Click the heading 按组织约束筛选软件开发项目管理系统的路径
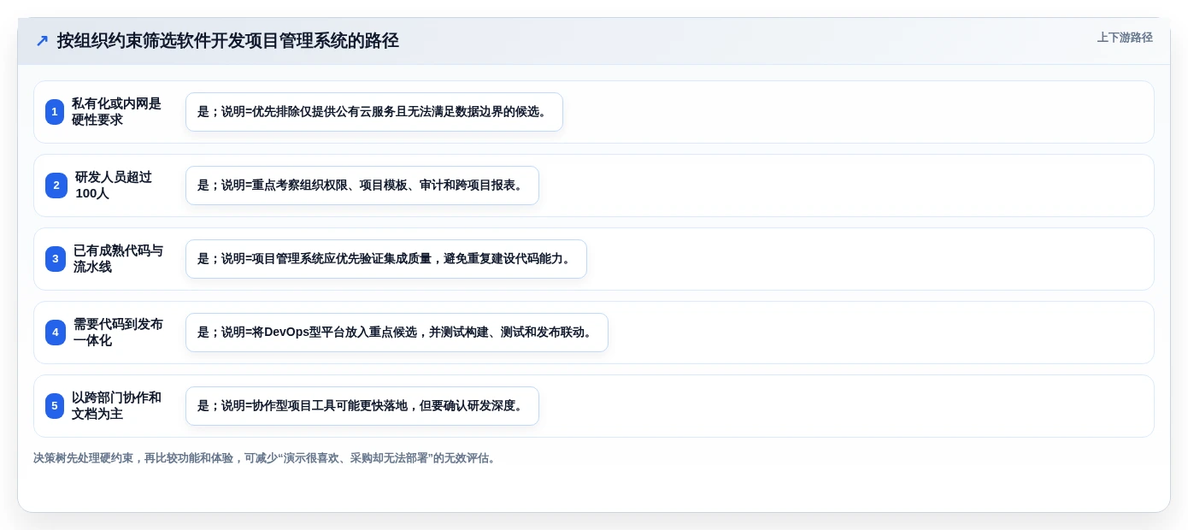Screen dimensions: 1188x530 (x=228, y=41)
